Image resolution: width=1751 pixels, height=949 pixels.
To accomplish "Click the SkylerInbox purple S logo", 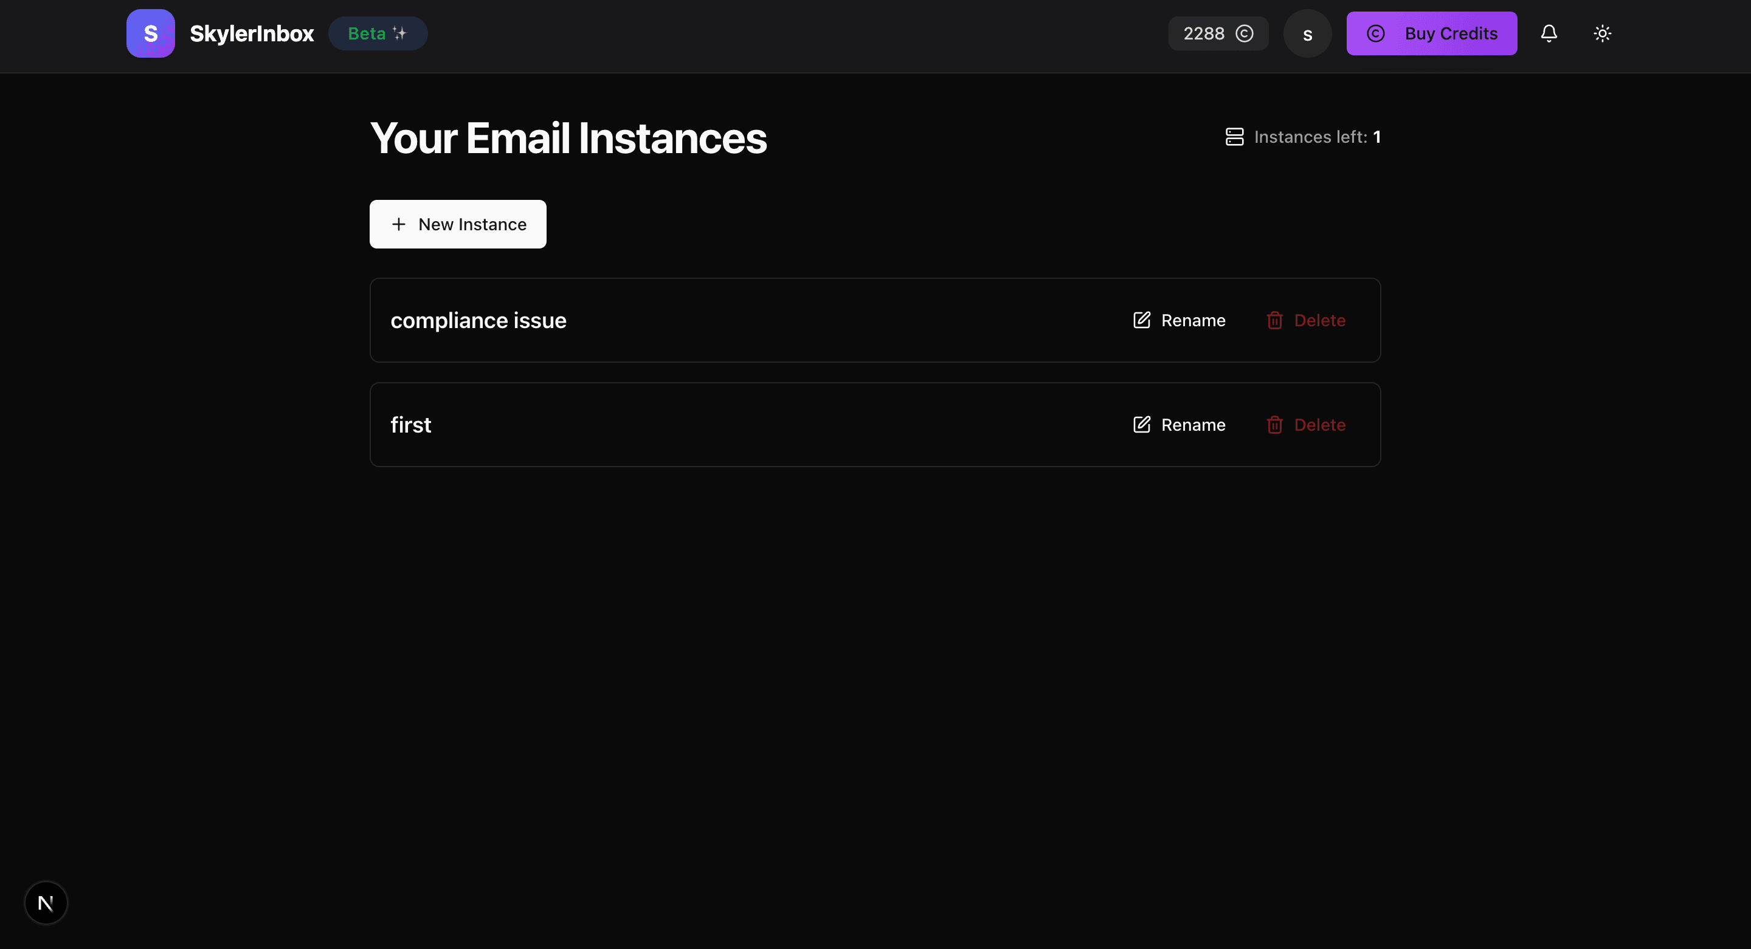I will (150, 33).
